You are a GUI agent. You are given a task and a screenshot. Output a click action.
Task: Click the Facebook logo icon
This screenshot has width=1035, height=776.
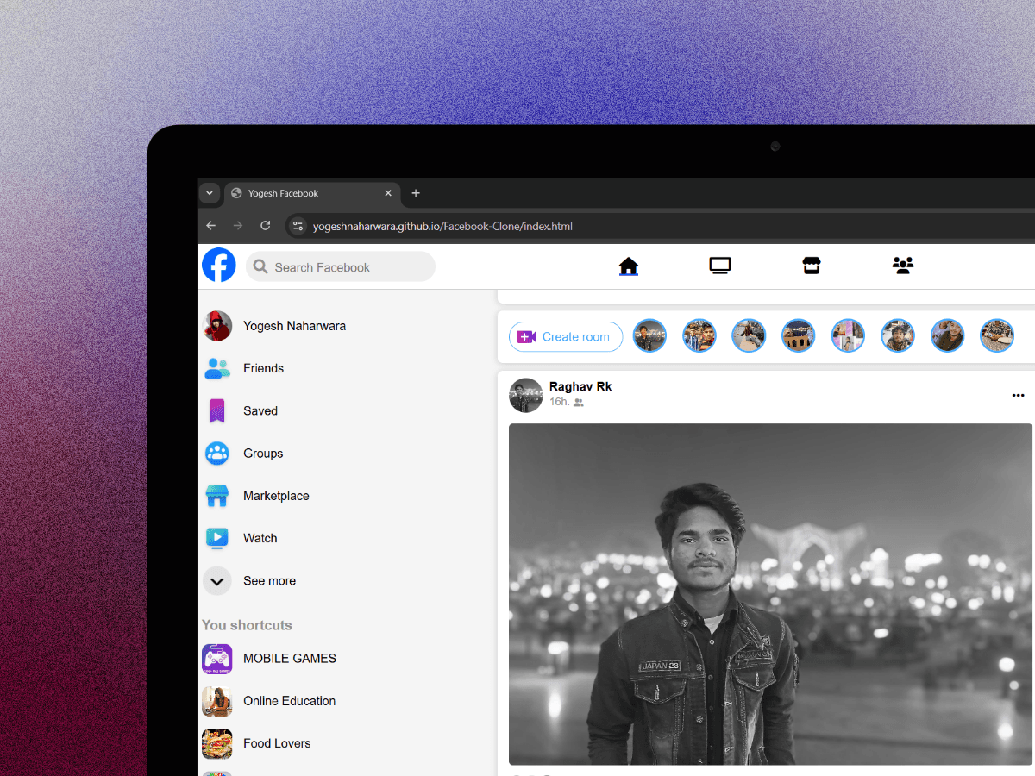[219, 266]
